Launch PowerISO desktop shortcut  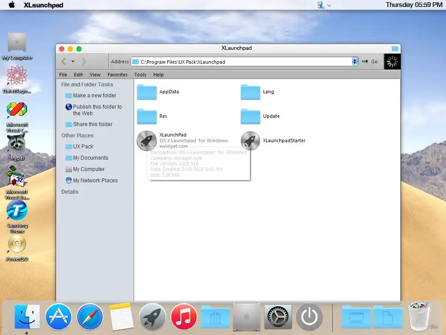17,248
